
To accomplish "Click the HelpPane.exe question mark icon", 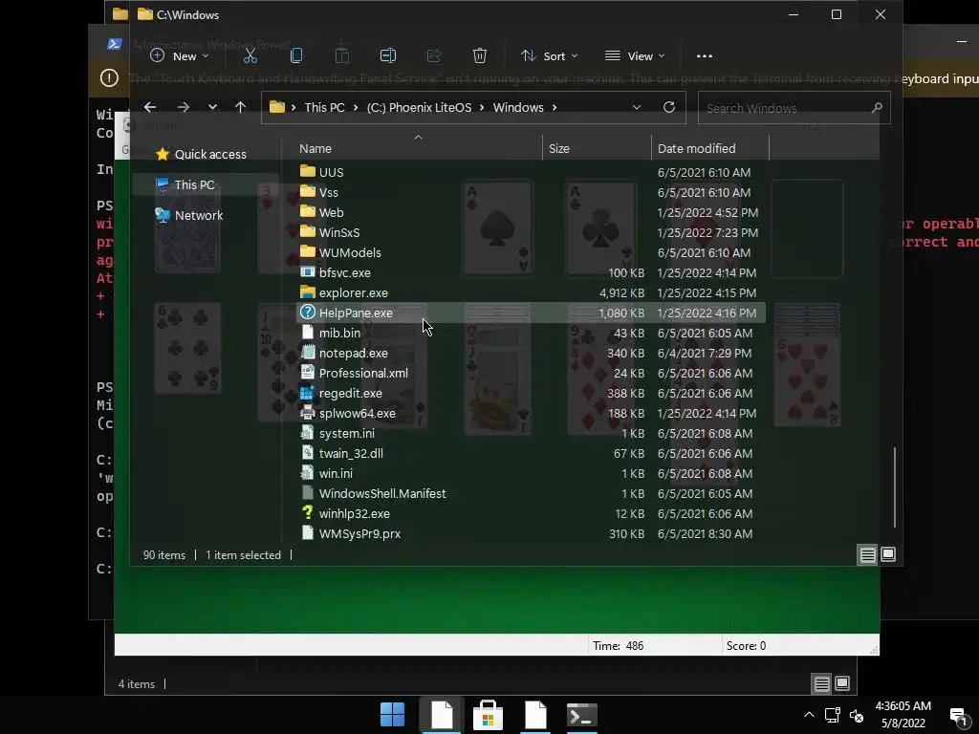I will pos(307,313).
